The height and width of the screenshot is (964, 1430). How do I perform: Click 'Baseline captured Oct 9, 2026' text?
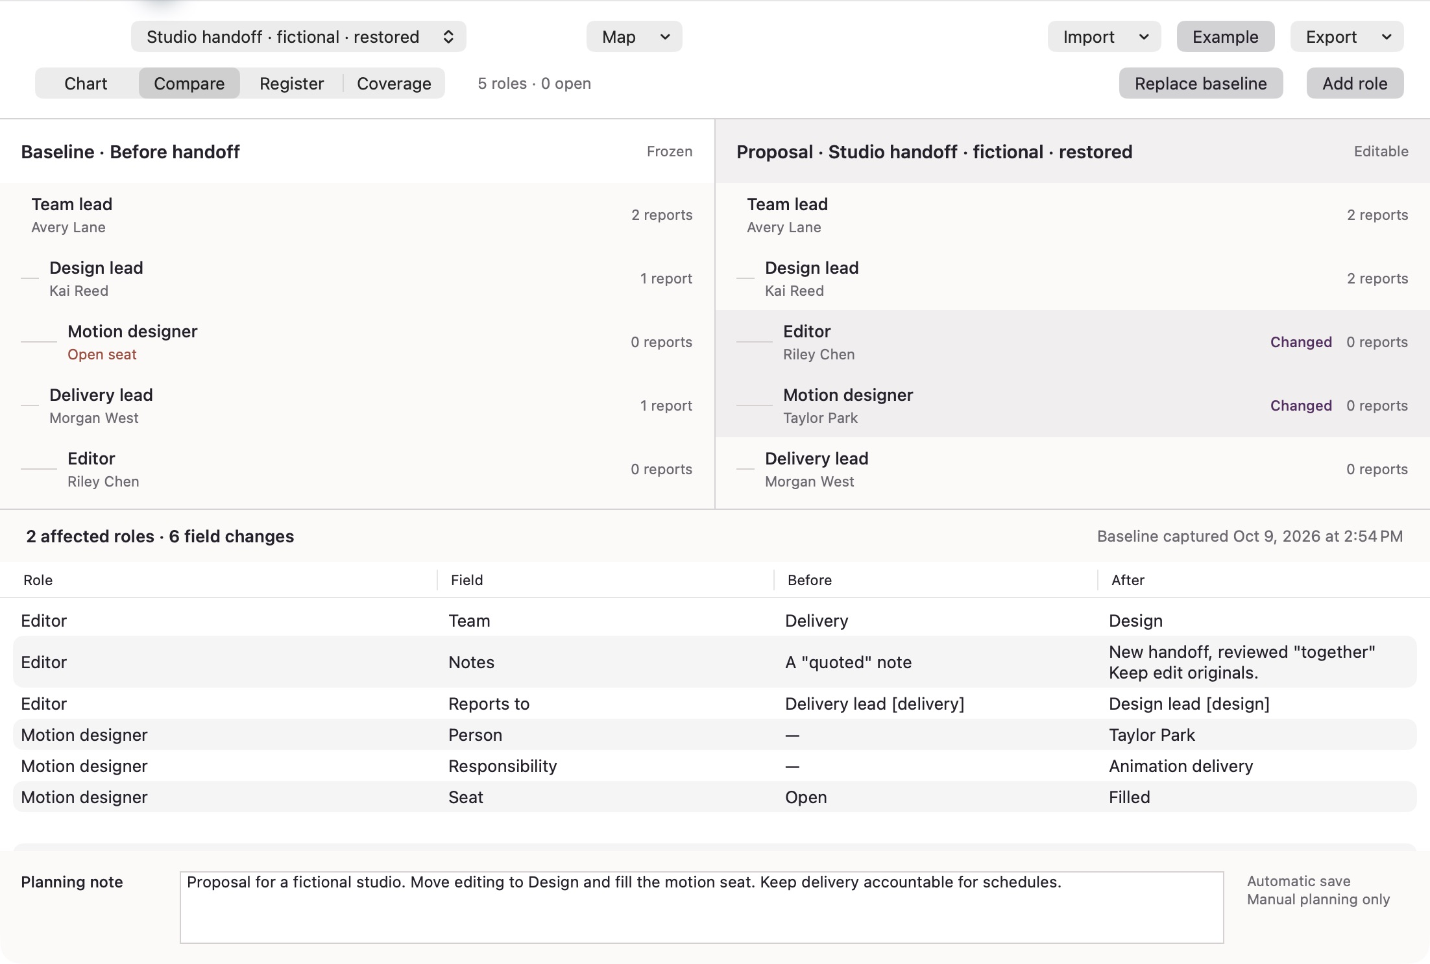point(1250,536)
